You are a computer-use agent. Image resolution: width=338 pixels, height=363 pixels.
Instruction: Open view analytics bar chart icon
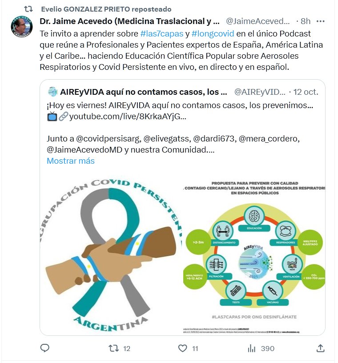(251, 348)
